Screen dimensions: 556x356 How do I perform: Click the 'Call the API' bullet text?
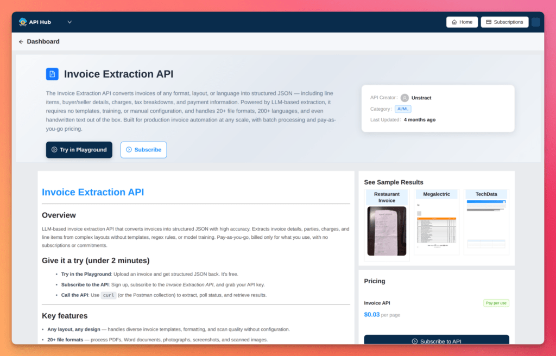click(74, 295)
